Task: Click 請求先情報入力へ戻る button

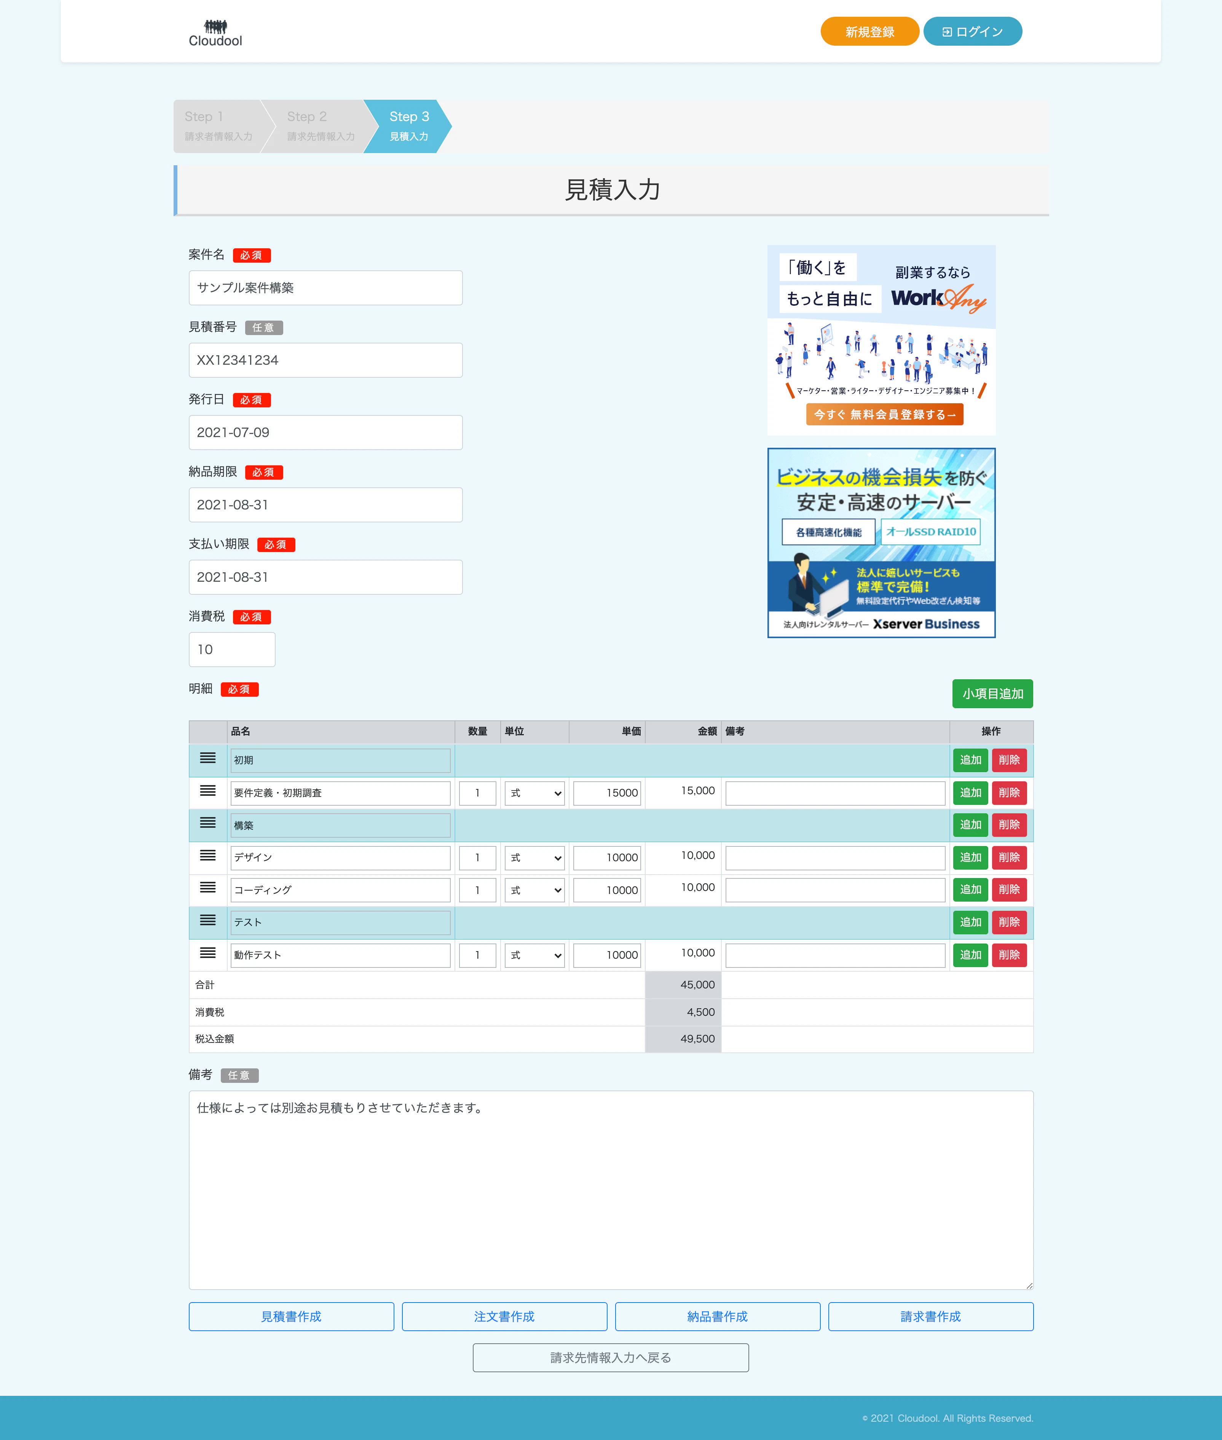Action: click(x=610, y=1357)
